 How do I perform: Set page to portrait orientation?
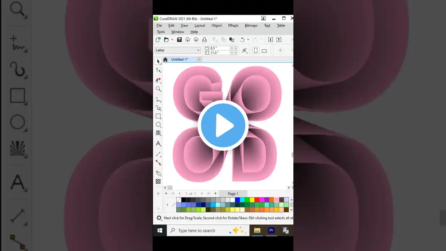point(256,51)
